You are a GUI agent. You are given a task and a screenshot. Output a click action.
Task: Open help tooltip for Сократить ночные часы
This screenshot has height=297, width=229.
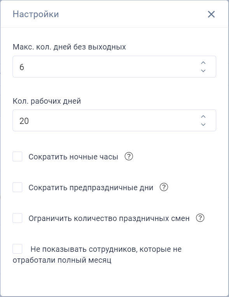(129, 156)
